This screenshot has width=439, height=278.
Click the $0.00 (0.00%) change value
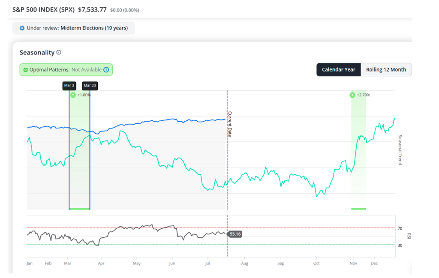click(125, 10)
